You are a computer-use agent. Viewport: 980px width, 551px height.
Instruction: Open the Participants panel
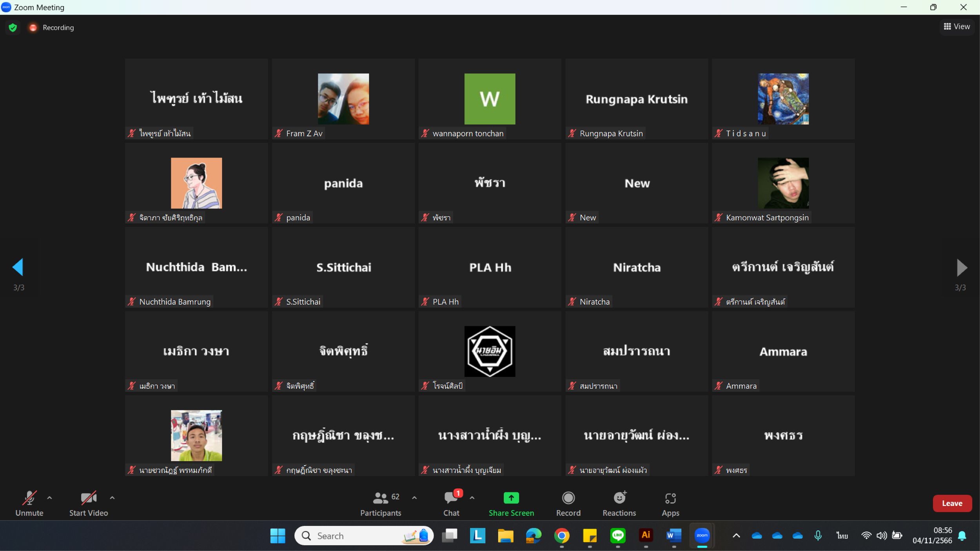coord(381,504)
